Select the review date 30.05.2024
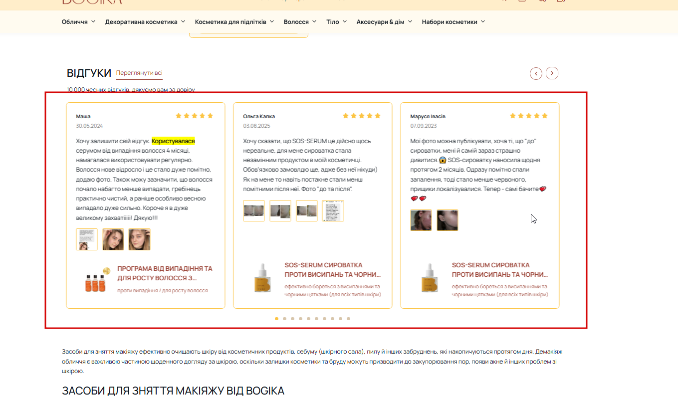Screen dimensions: 678x399 [89, 126]
